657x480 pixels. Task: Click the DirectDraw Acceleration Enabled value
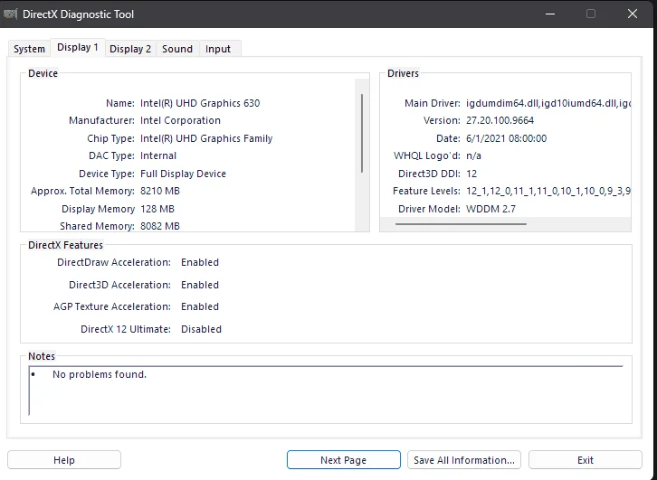pos(200,262)
